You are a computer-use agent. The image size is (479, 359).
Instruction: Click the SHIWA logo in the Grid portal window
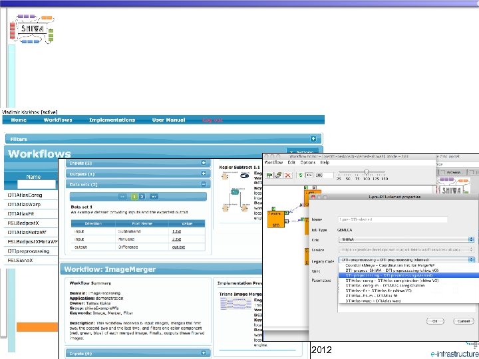(x=453, y=187)
